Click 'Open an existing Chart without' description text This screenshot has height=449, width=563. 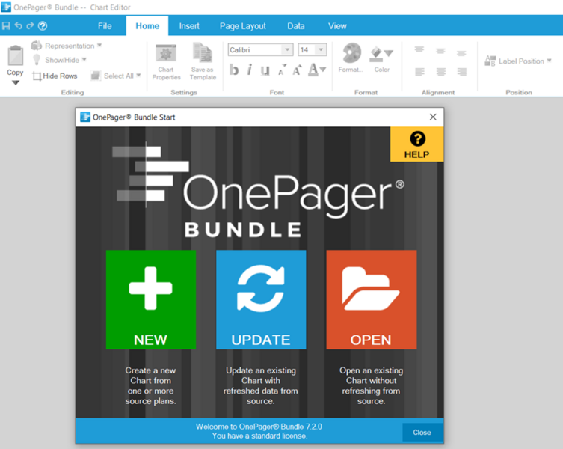click(372, 376)
